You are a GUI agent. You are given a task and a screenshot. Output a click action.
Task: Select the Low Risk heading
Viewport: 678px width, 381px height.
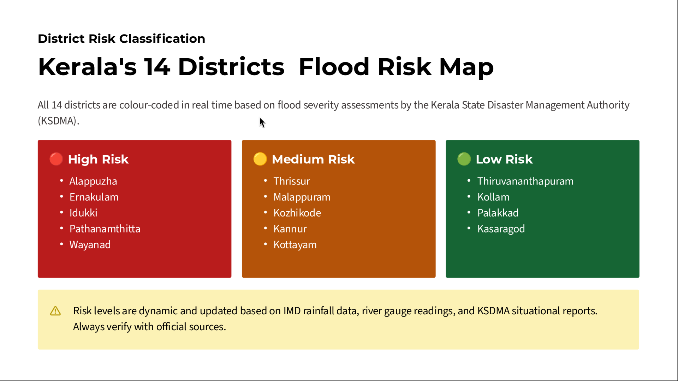click(x=504, y=159)
